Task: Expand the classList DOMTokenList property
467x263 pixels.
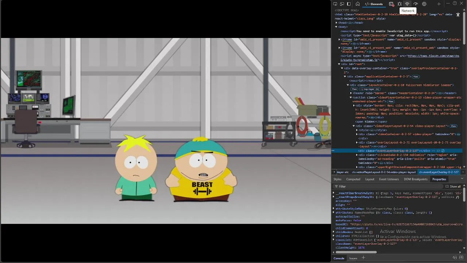Action: click(333, 240)
